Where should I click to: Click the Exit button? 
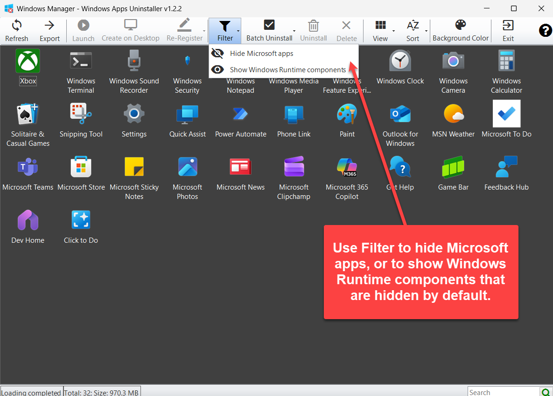(x=508, y=31)
